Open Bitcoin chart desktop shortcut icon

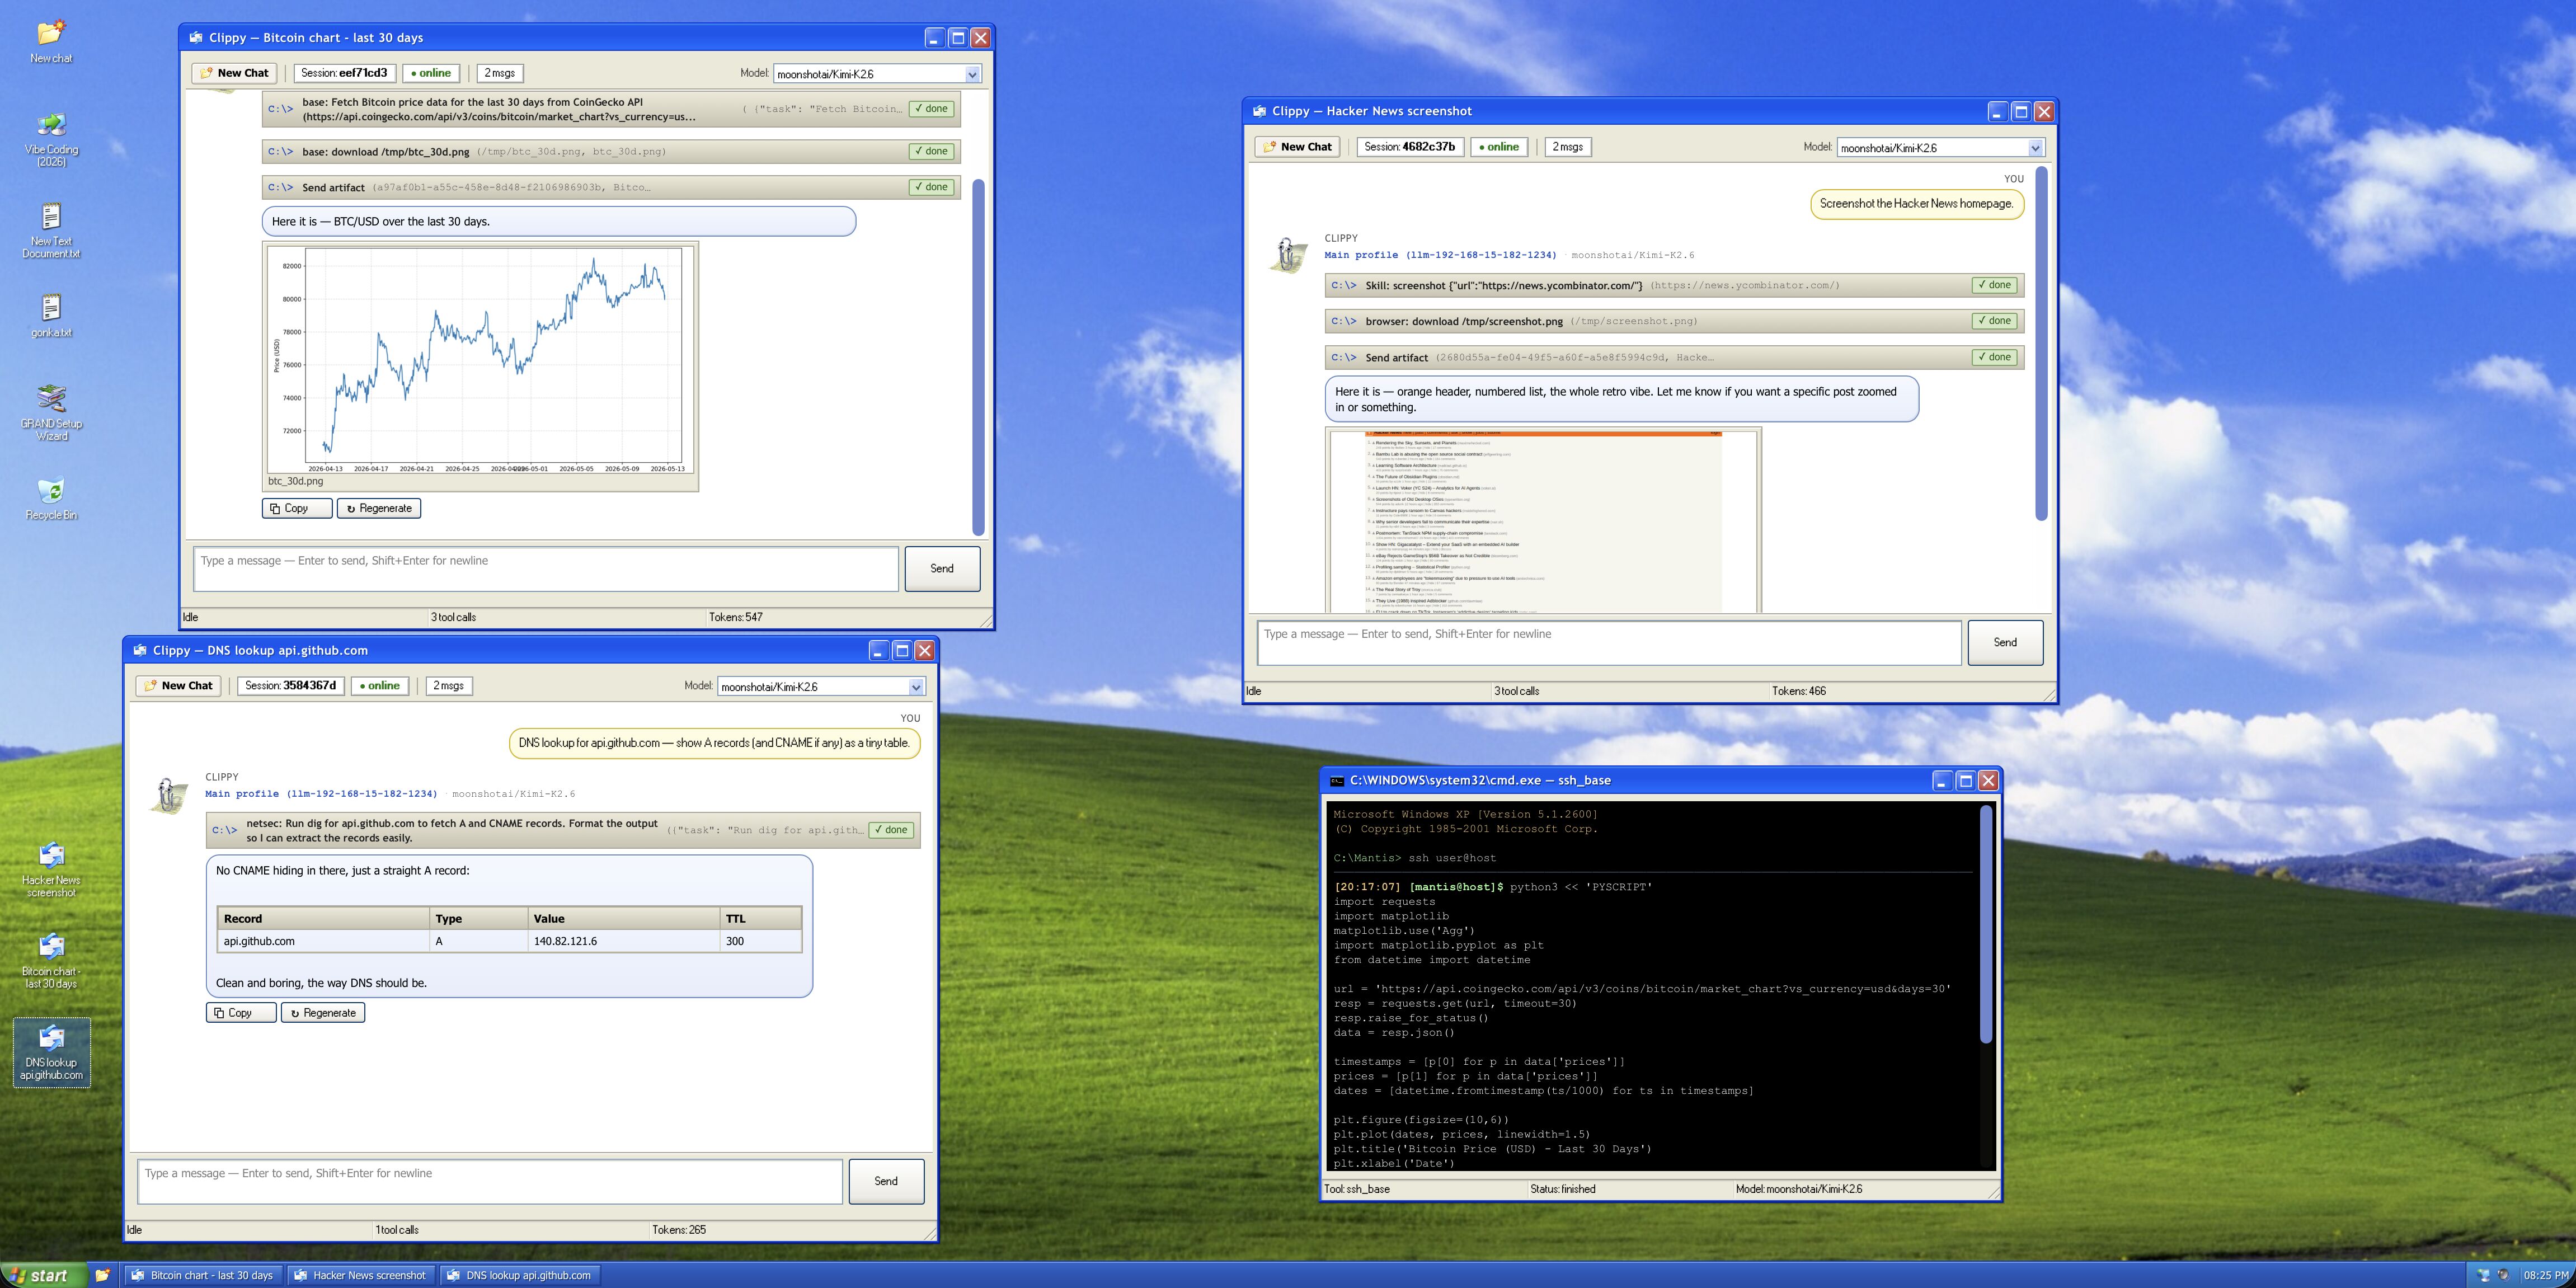[51, 960]
